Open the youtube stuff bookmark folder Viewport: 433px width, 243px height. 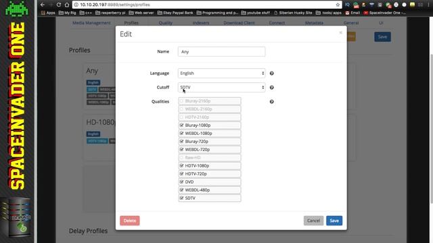pos(256,13)
